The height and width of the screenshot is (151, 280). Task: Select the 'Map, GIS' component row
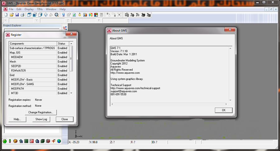coord(39,53)
